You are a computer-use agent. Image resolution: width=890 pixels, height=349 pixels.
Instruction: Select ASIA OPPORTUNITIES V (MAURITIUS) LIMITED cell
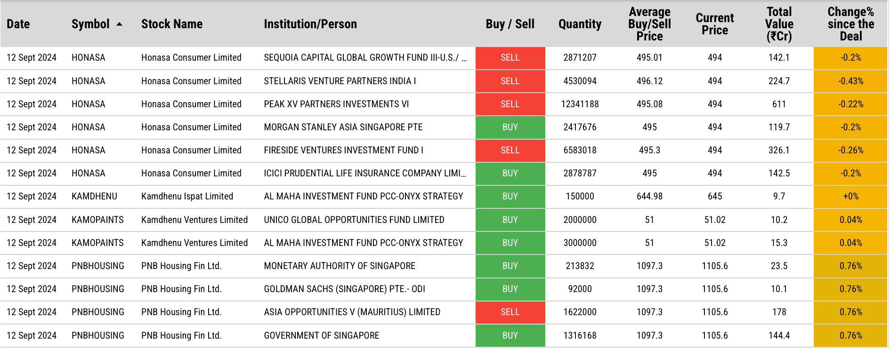[x=352, y=312]
